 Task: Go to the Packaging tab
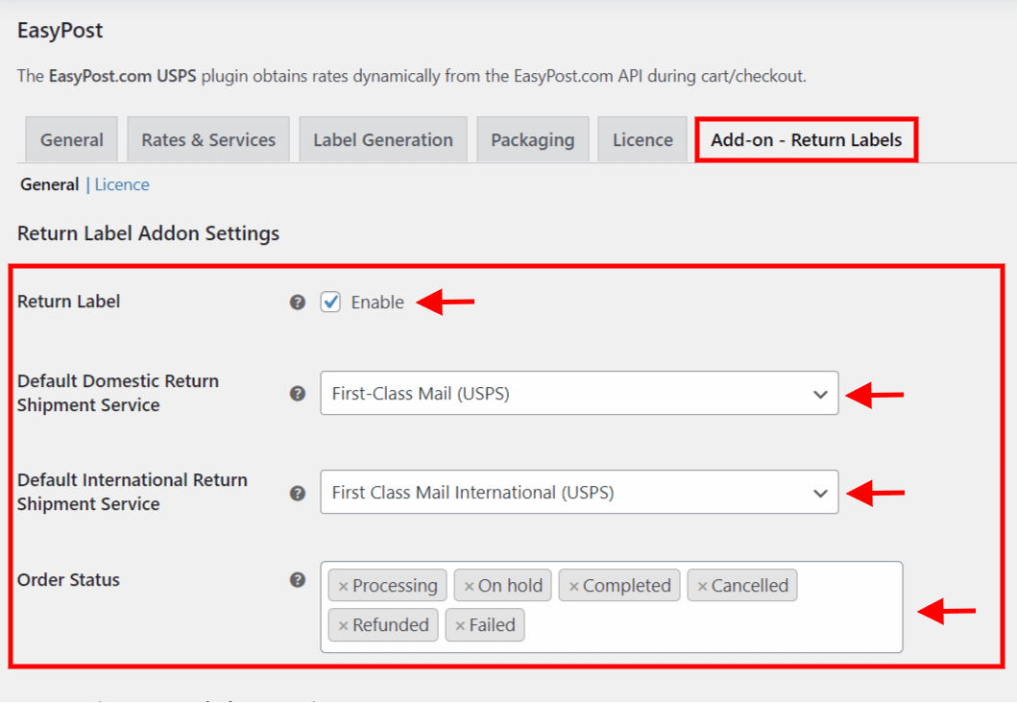532,140
